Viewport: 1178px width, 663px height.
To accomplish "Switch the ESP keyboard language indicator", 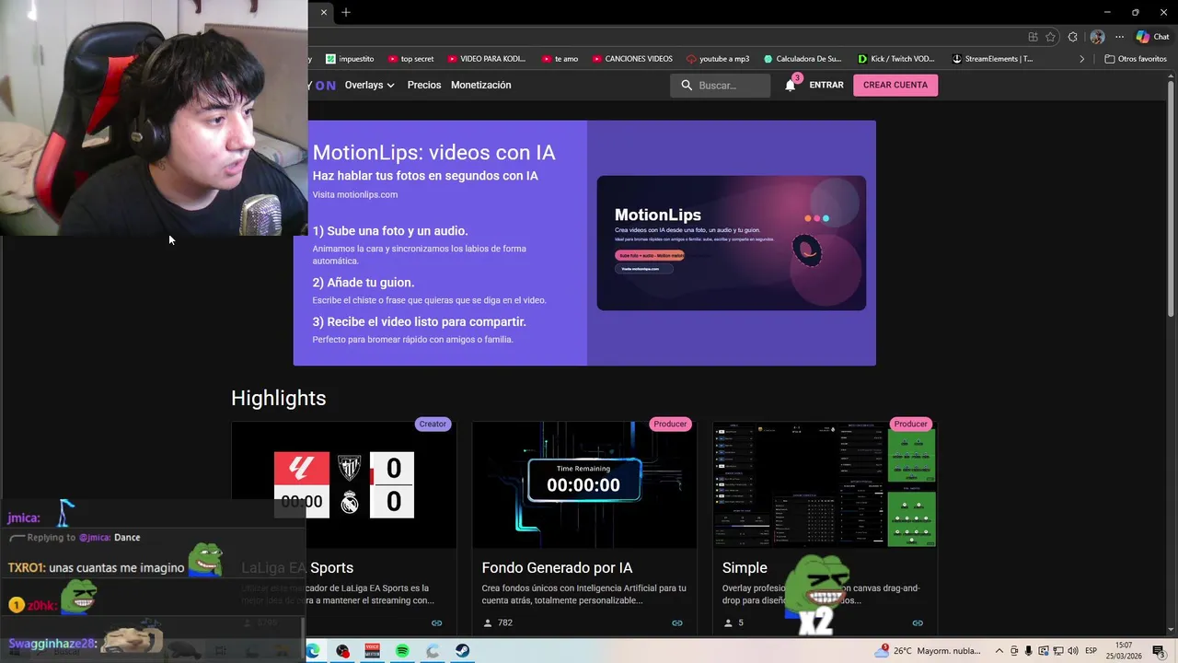I will click(1091, 651).
